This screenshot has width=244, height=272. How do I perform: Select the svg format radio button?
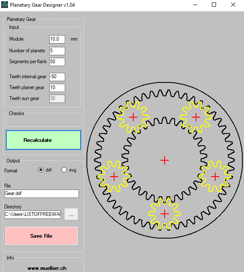(x=64, y=169)
